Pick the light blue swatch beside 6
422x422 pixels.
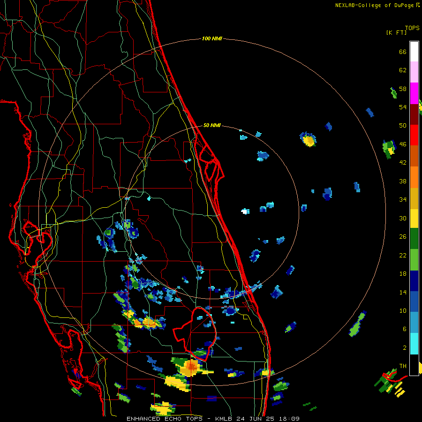tap(414, 323)
